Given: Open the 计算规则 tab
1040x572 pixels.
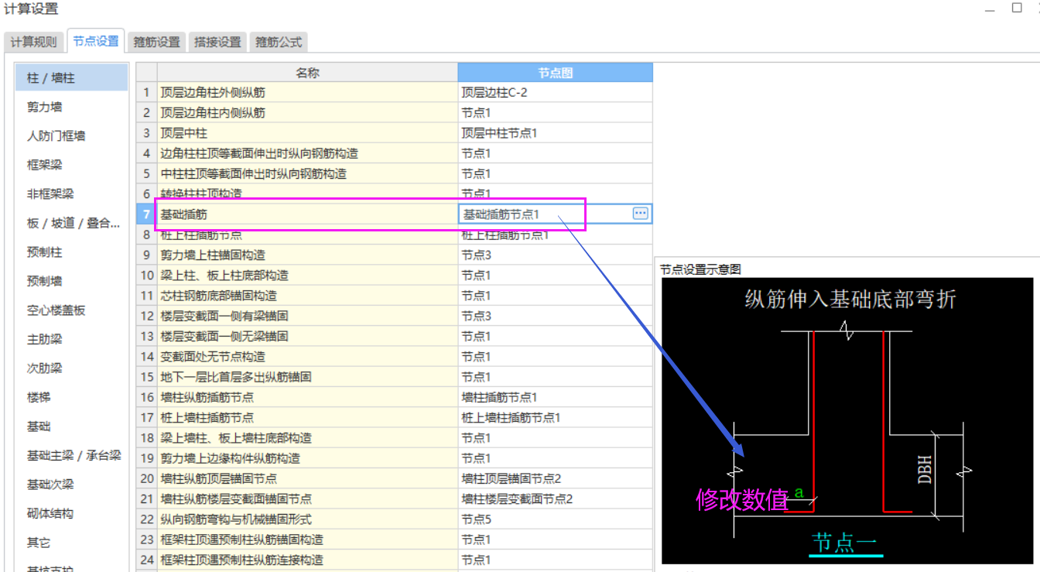Looking at the screenshot, I should (34, 42).
